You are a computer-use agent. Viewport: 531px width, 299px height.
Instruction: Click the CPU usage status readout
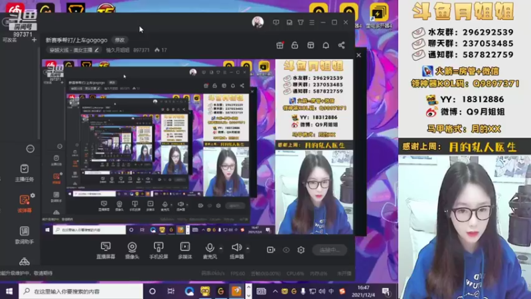295,273
